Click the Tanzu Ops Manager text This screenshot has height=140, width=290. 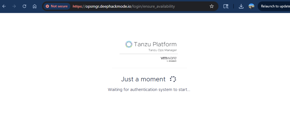(163, 50)
